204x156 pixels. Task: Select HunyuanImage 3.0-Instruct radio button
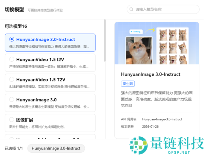pyautogui.click(x=12, y=39)
